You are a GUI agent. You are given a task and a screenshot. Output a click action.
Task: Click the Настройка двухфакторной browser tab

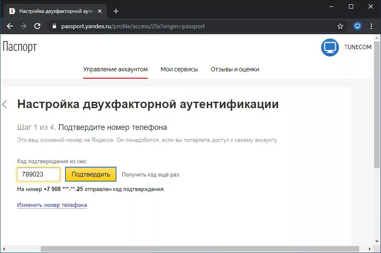55,11
